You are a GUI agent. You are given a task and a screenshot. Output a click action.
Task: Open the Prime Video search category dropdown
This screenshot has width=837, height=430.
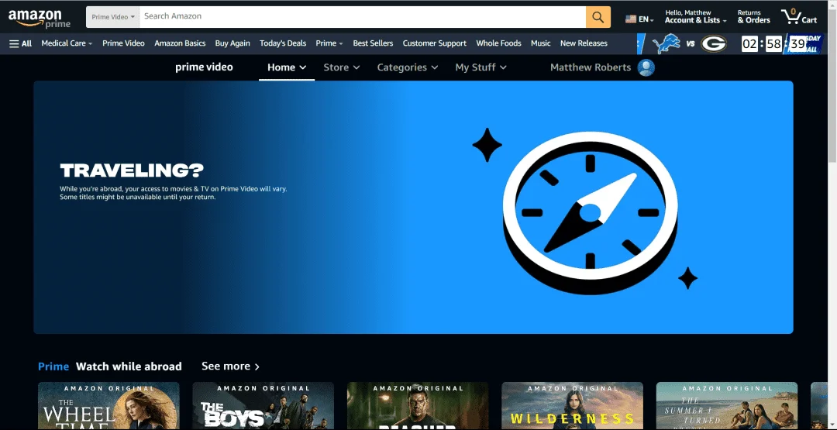(112, 17)
